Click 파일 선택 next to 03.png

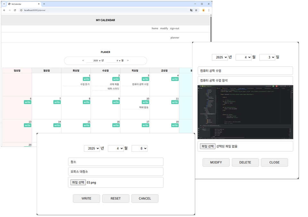click(x=78, y=182)
